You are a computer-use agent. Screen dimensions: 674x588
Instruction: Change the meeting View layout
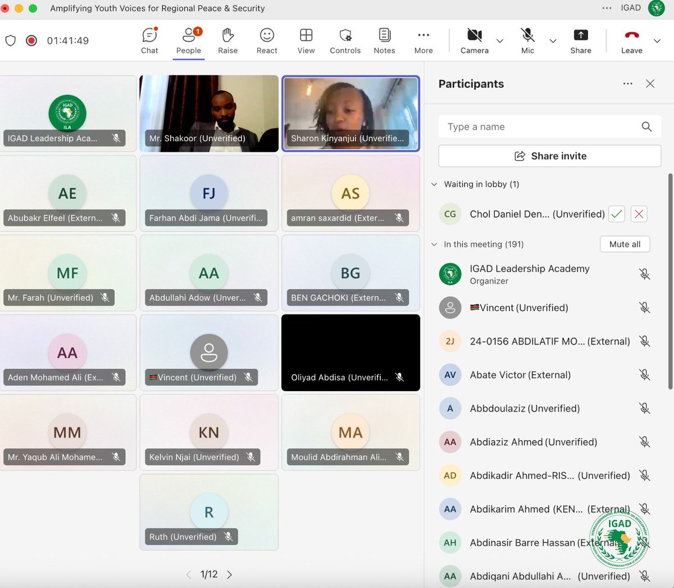(306, 41)
